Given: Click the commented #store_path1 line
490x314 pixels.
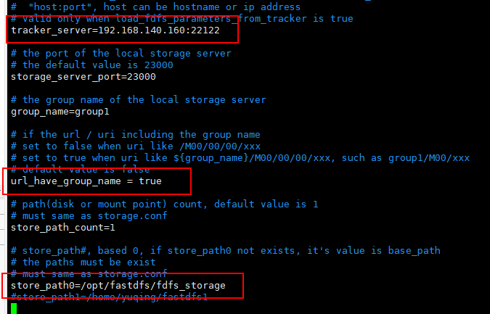Looking at the screenshot, I should click(x=109, y=297).
